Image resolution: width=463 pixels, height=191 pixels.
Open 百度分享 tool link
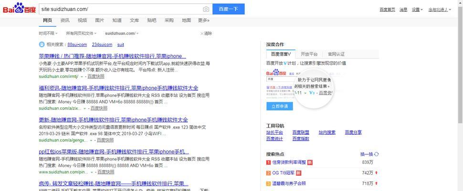[353, 132]
